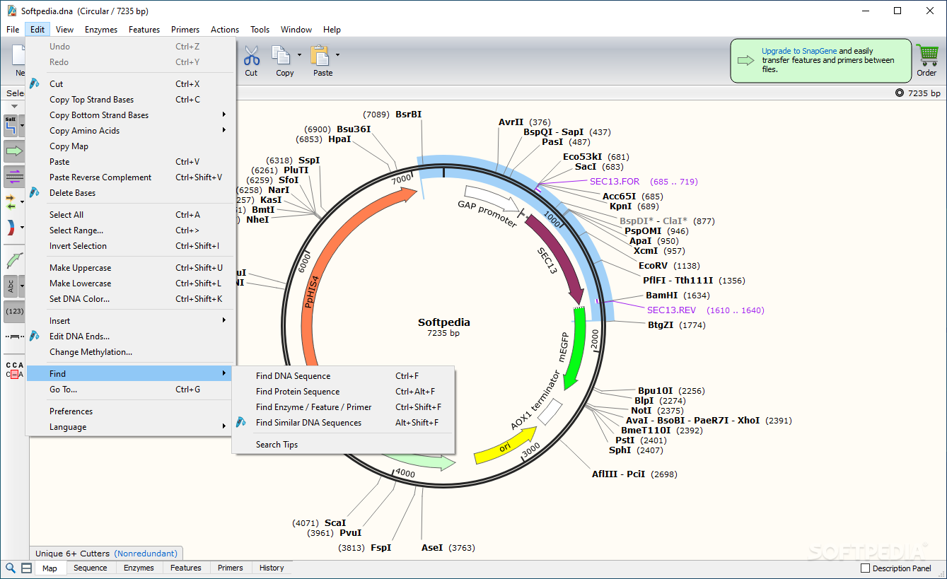947x579 pixels.
Task: Click the circular topology icon next to 7235 bp
Action: click(x=900, y=93)
